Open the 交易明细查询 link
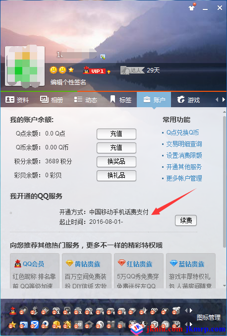This screenshot has height=336, width=227. coord(184,144)
